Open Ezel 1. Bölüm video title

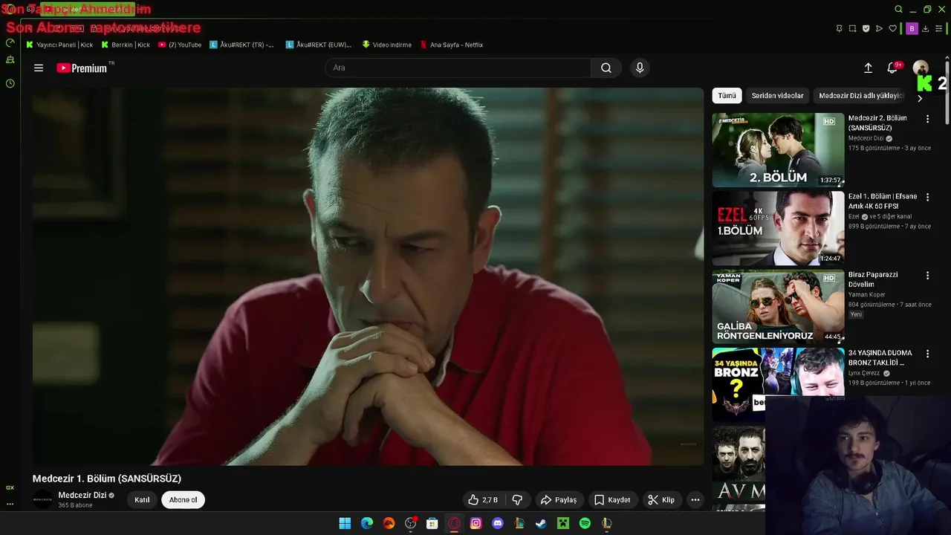(x=883, y=201)
